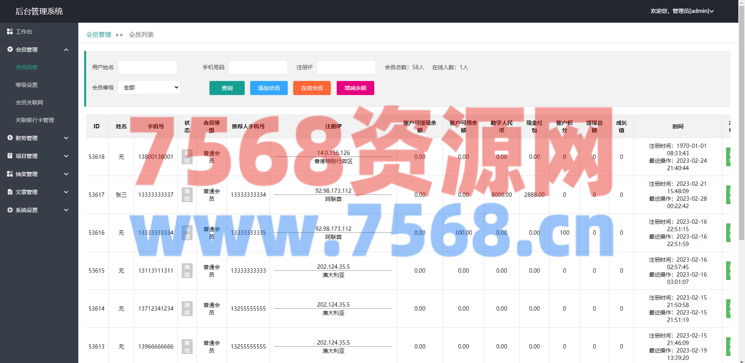Expand the 财务管理 submenu arrow

66,138
